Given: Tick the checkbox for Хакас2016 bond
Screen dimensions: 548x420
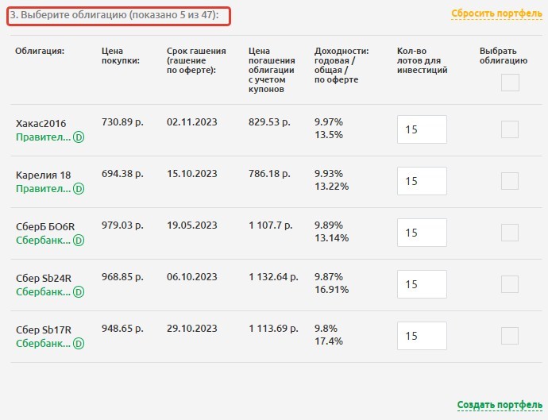Looking at the screenshot, I should [510, 129].
